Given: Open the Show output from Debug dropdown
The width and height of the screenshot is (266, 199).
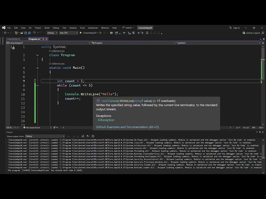Looking at the screenshot, I should coord(45,136).
